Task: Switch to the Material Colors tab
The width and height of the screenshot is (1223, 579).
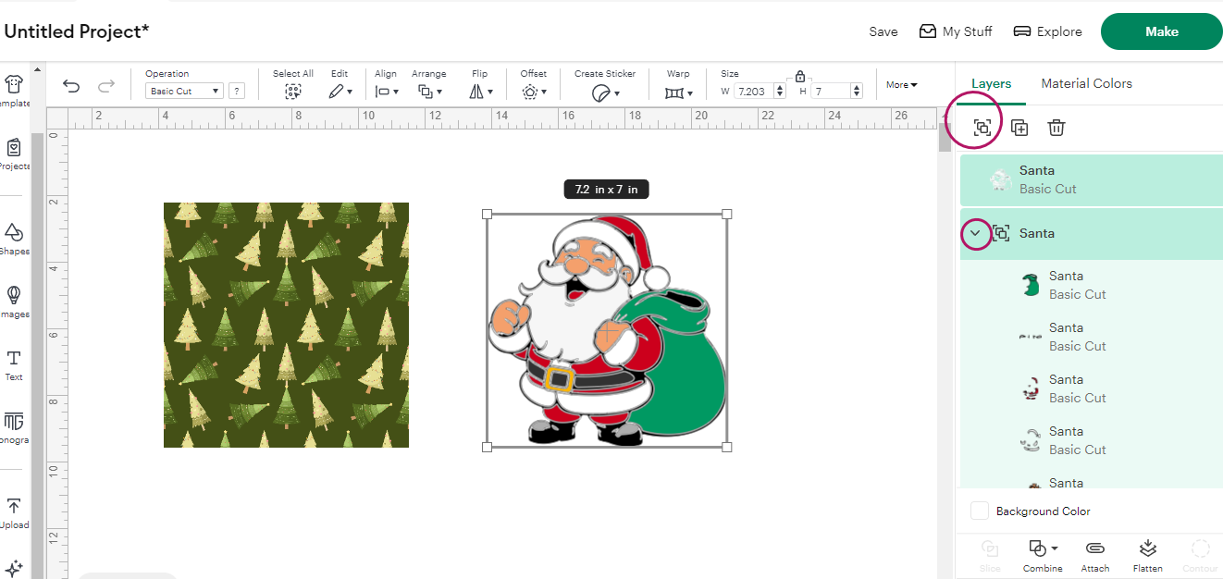Action: (x=1086, y=83)
